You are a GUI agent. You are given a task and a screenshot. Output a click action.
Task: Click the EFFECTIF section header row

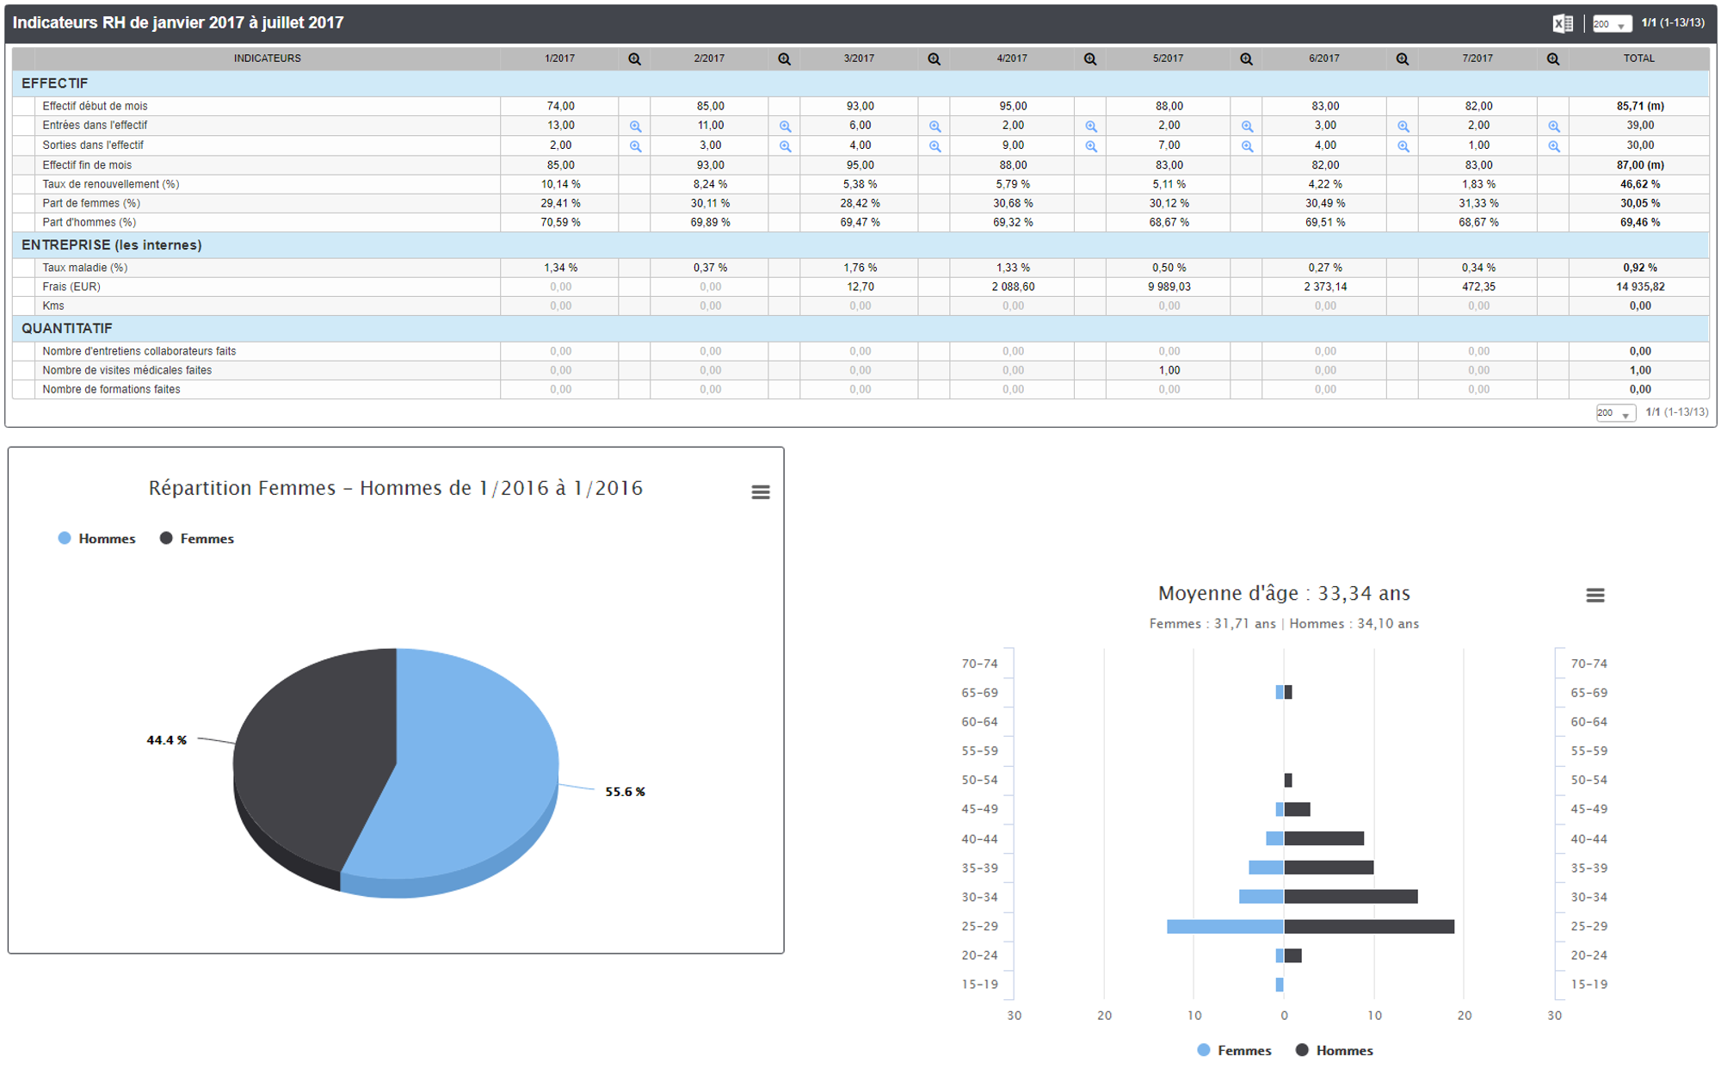click(x=860, y=83)
